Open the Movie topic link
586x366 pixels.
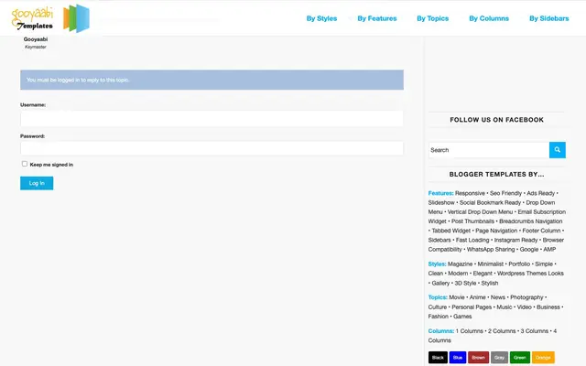click(x=457, y=297)
